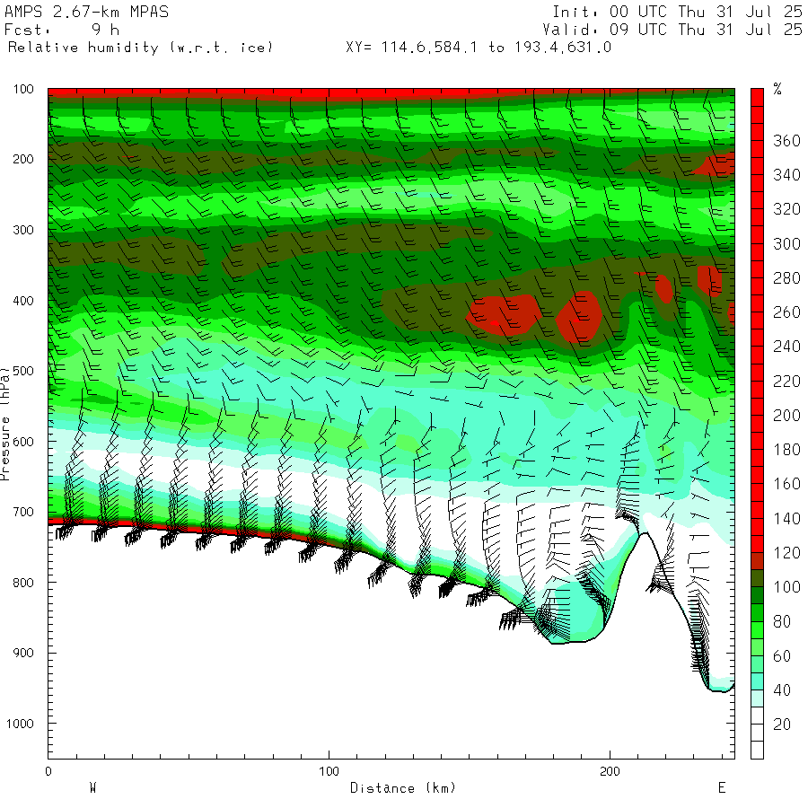Click the 800 pressure axis label
808x808 pixels.
click(23, 583)
